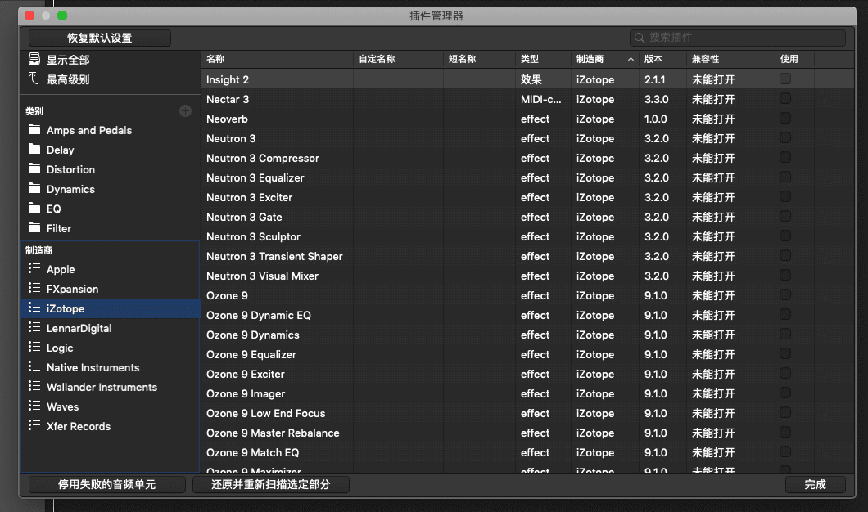Open the Amps and Pedals folder
Viewport: 868px width, 512px height.
click(34, 130)
